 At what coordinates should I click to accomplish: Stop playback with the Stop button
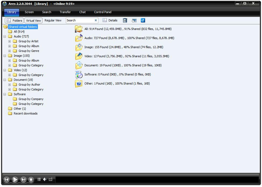click(x=31, y=180)
